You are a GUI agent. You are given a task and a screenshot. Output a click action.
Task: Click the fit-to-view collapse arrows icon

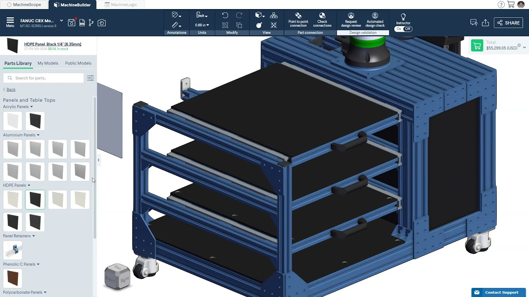click(274, 25)
